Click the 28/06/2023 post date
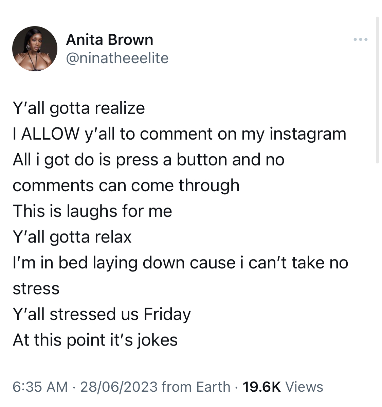 tap(119, 387)
